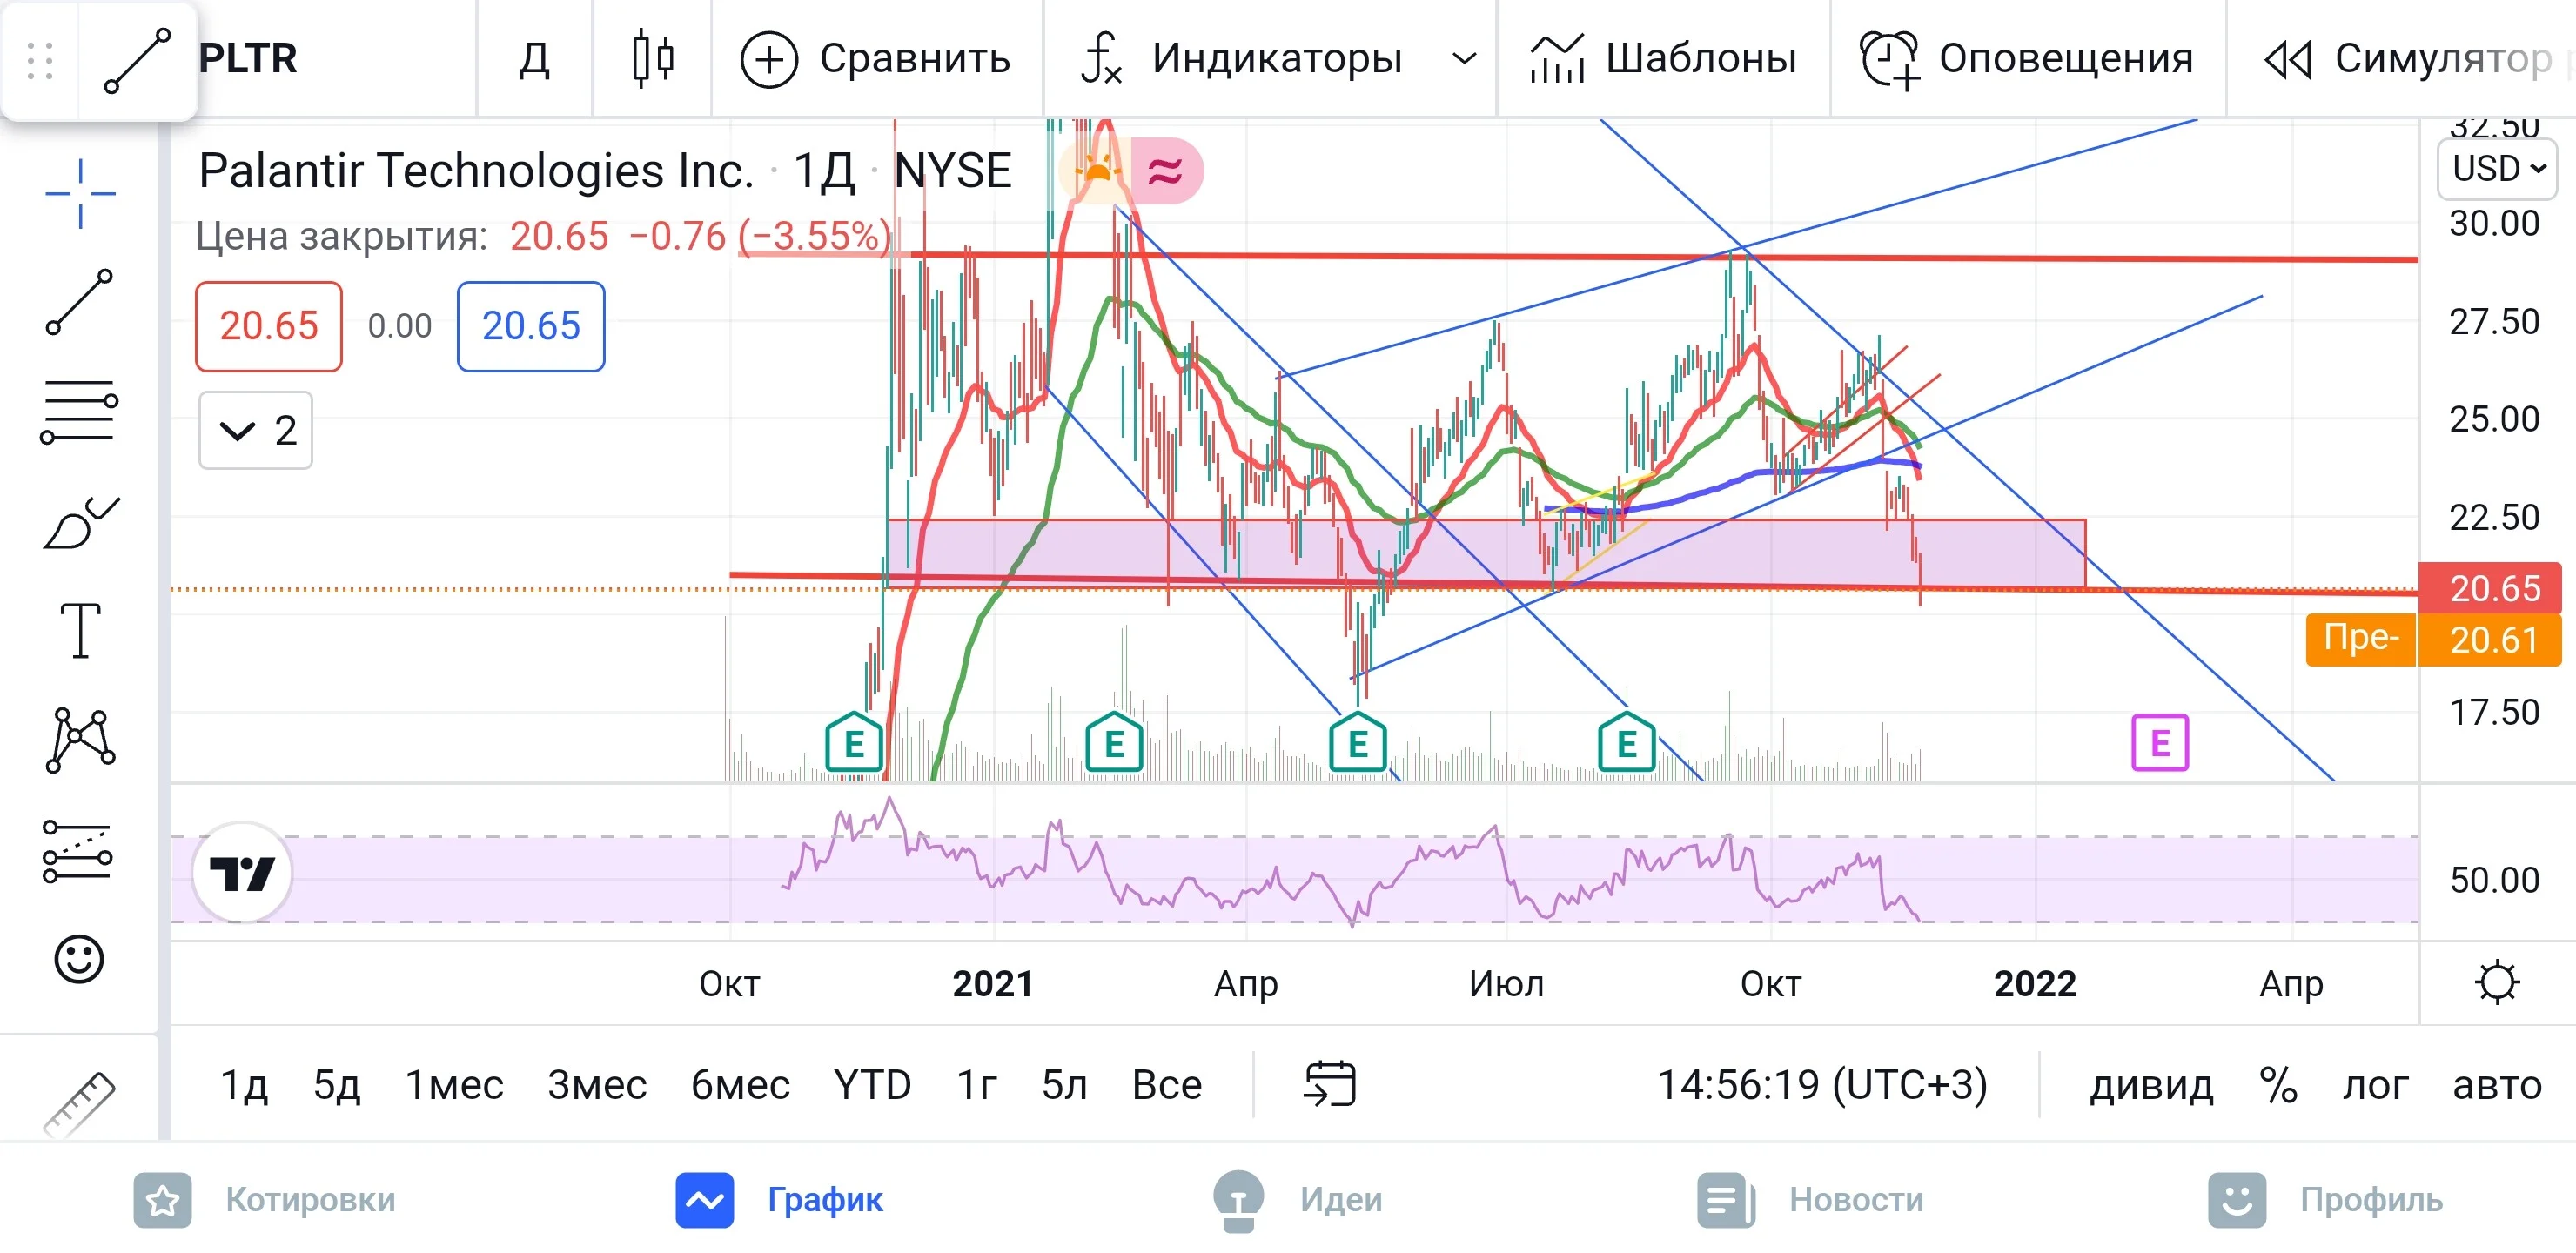
Task: Switch to the Котировки tab
Action: (x=265, y=1199)
